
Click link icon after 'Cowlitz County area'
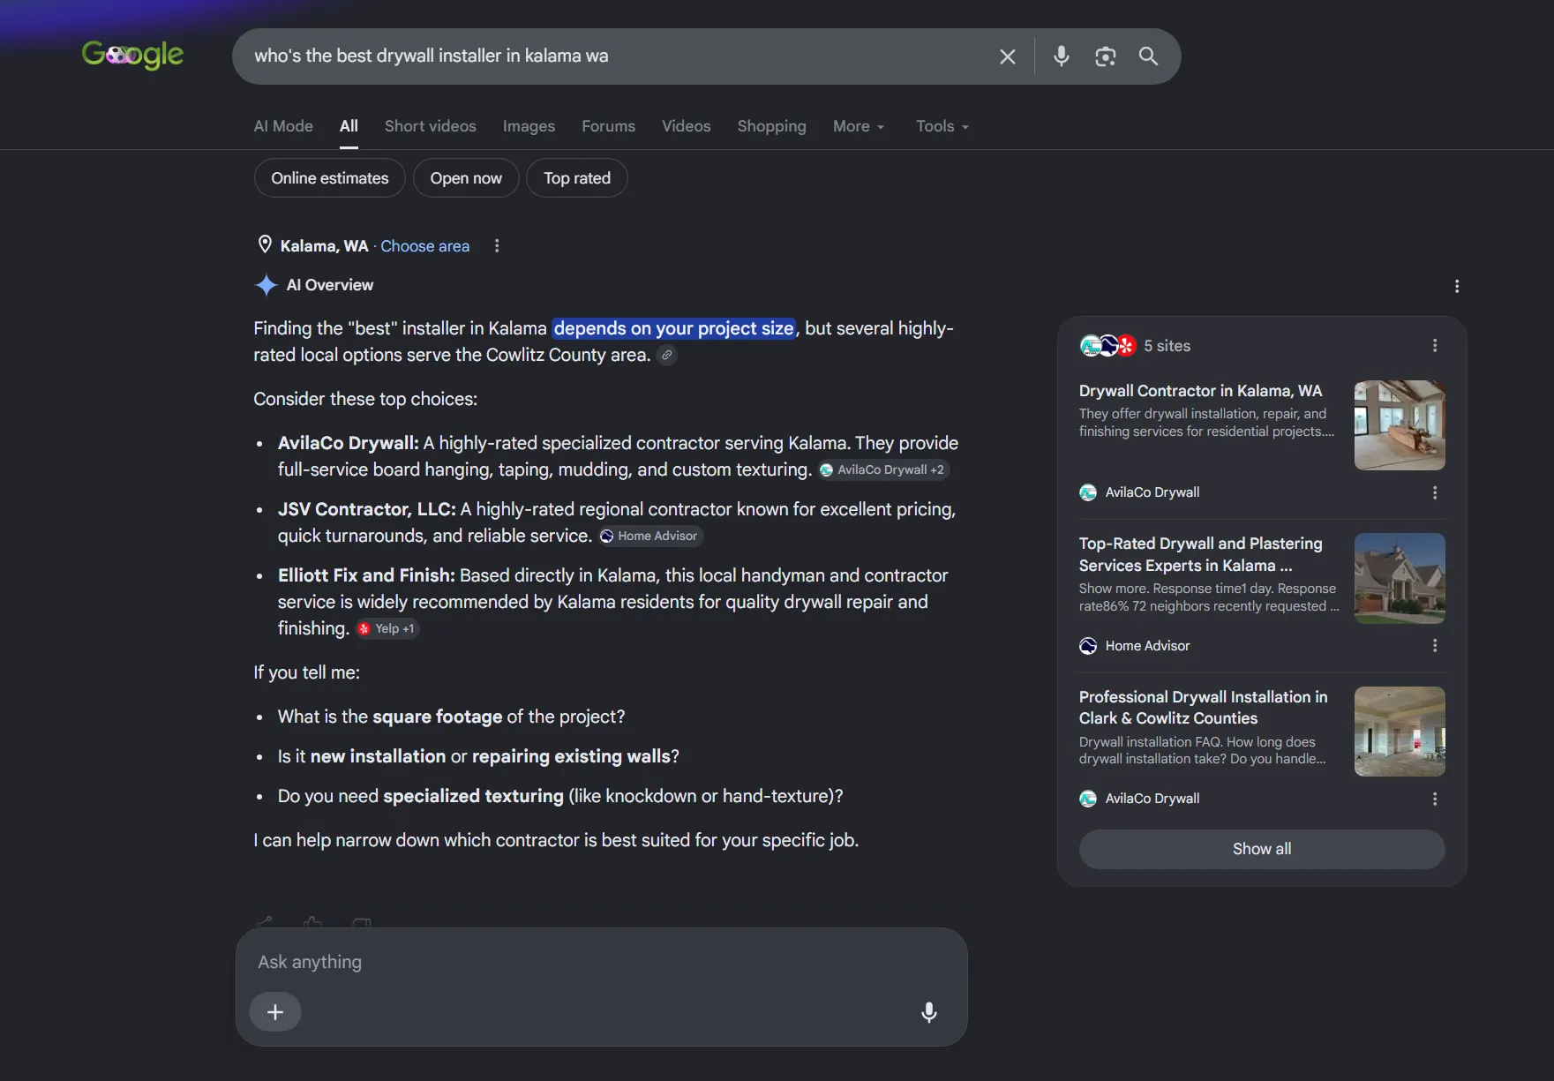pyautogui.click(x=667, y=356)
